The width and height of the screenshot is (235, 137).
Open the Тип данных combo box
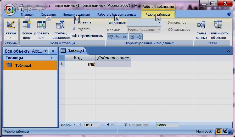pyautogui.click(x=144, y=23)
